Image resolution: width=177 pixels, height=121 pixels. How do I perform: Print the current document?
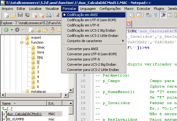pyautogui.click(x=49, y=15)
